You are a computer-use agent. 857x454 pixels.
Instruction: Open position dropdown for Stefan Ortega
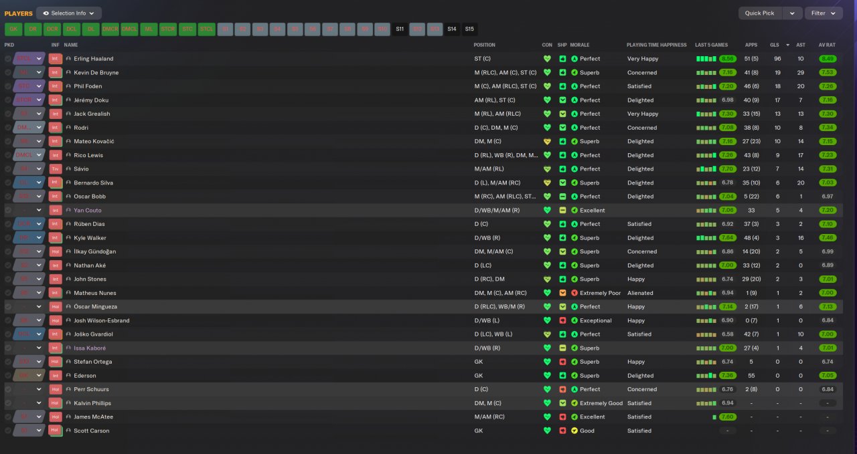click(x=39, y=362)
